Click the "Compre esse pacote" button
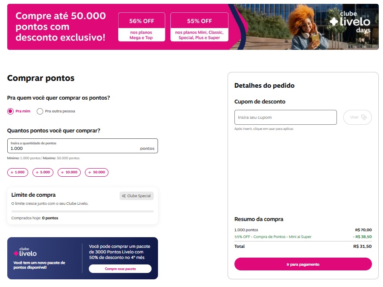383x287 pixels. click(120, 269)
